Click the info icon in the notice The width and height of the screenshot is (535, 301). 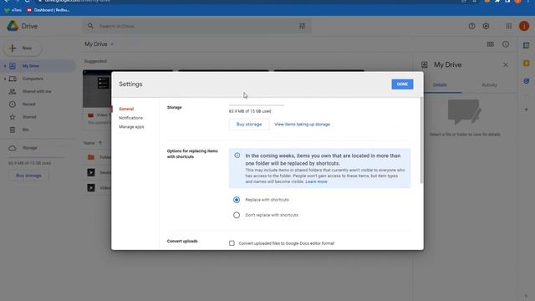[237, 156]
